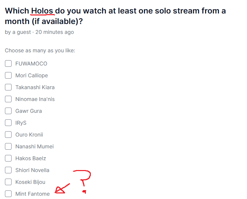Image resolution: width=247 pixels, height=199 pixels.
Task: Check the IRyS box
Action: click(8, 123)
